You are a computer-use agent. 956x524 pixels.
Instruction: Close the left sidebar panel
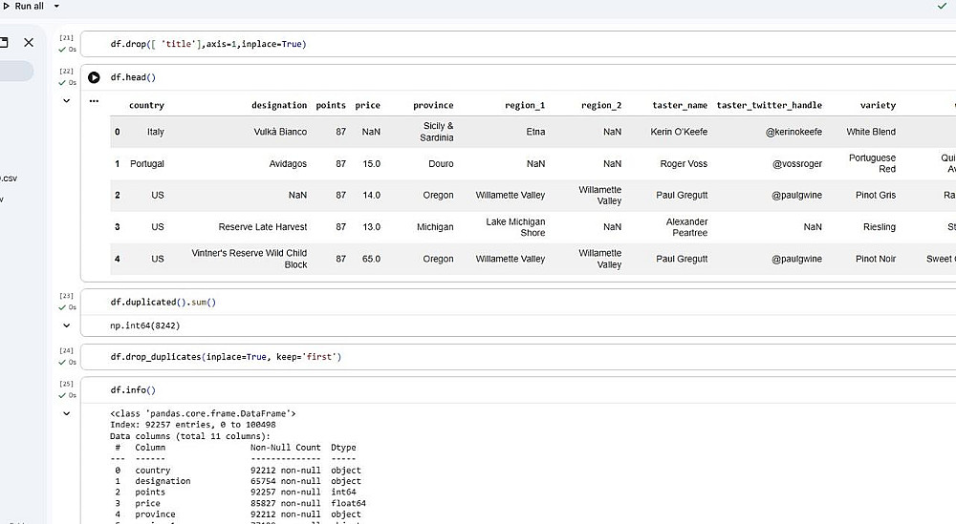pos(29,43)
